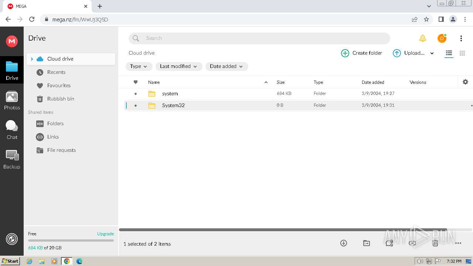Download the selected folder
Screen dimensions: 473x266
[344, 243]
